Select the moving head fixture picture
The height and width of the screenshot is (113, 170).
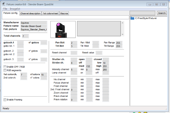point(63,29)
